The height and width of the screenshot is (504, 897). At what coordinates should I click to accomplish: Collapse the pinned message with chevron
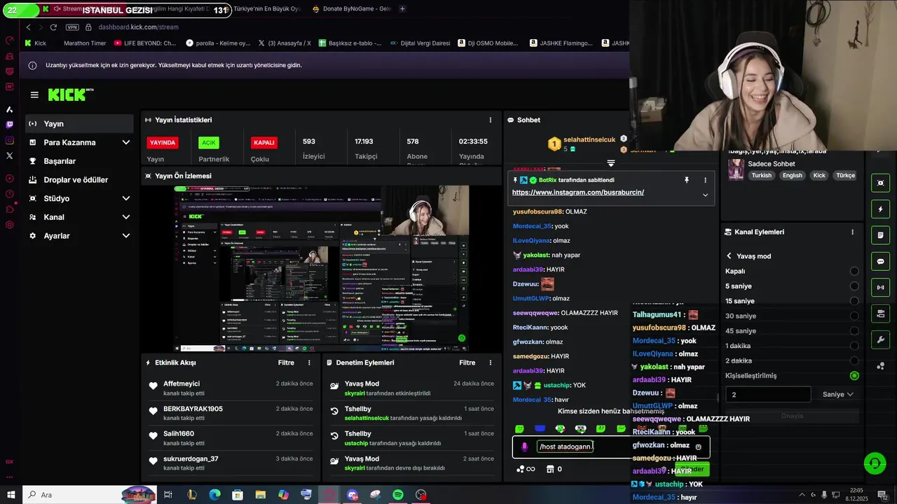tap(705, 195)
